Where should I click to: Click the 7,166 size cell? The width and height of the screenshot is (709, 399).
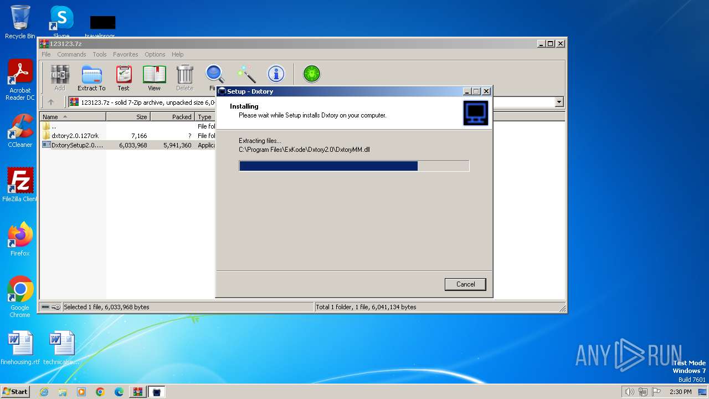click(x=139, y=136)
